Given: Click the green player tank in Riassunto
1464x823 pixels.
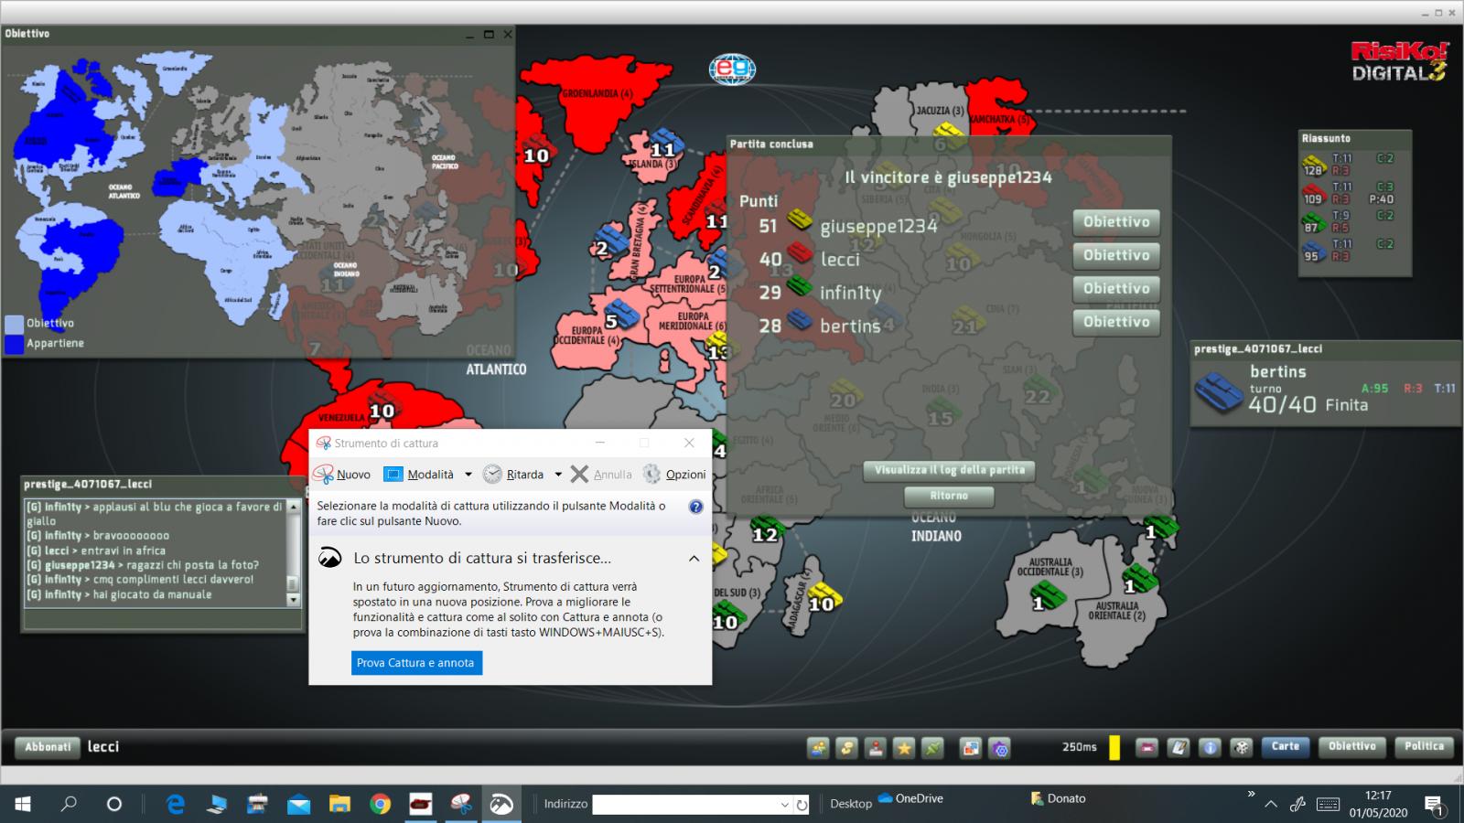Looking at the screenshot, I should tap(1314, 222).
